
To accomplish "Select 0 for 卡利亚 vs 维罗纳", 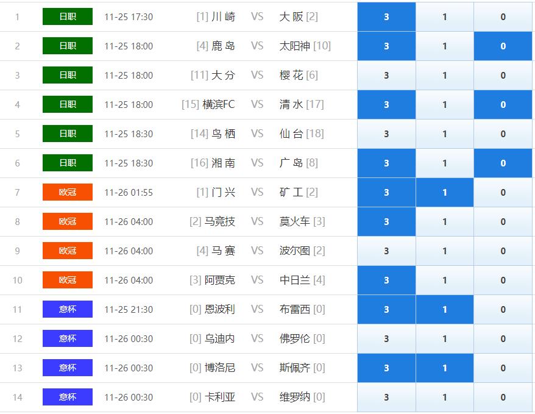I will [503, 398].
